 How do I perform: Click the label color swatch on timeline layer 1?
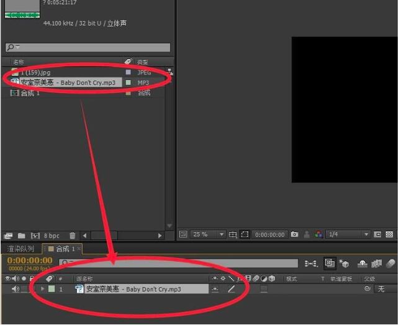52,288
